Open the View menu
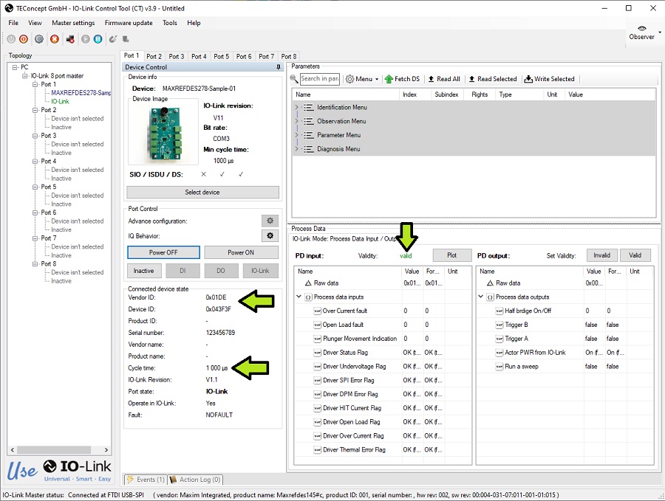Viewport: 665px width, 501px height. 35,23
